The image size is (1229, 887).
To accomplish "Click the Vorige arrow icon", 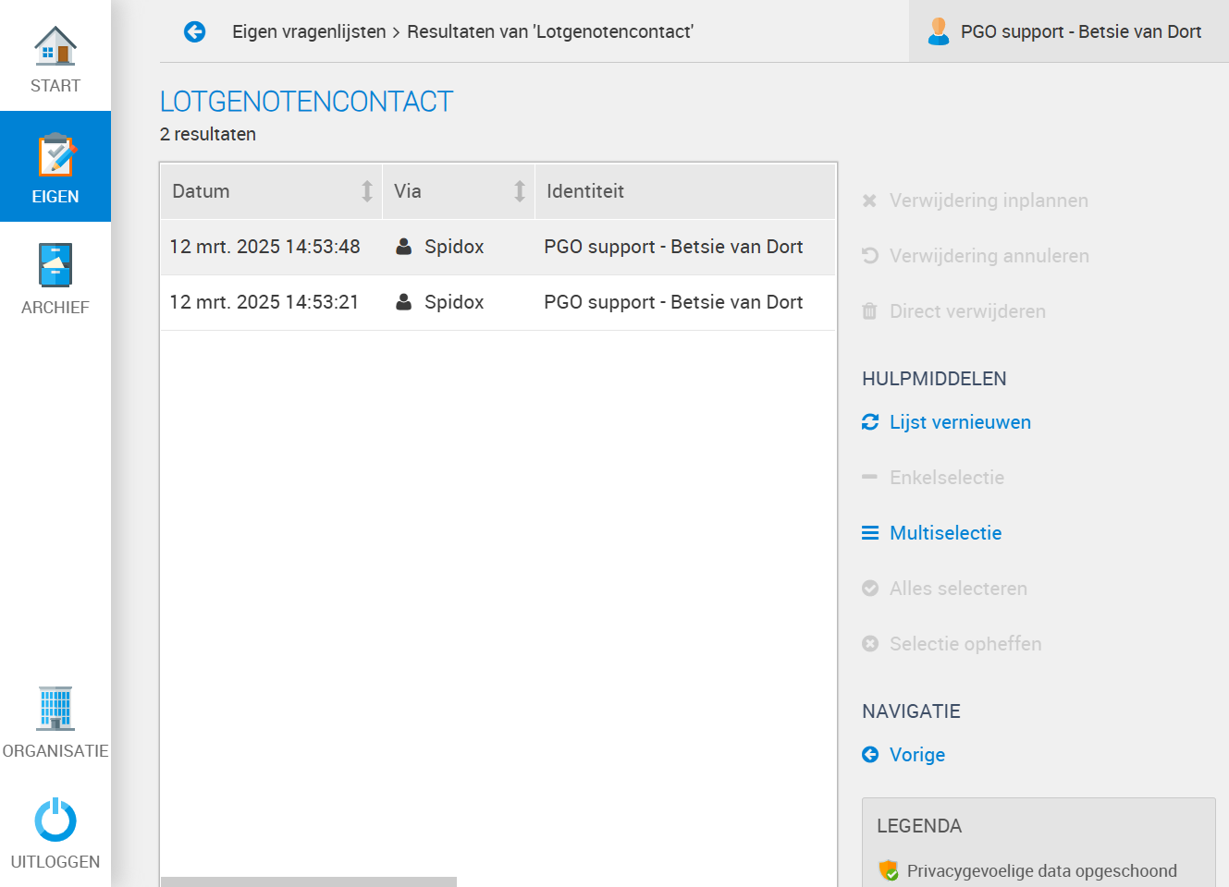I will pyautogui.click(x=870, y=755).
